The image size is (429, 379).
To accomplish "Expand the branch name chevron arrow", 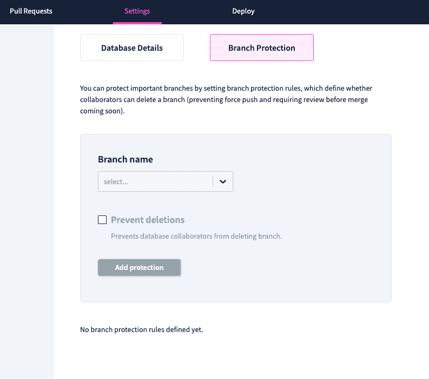I will [223, 181].
